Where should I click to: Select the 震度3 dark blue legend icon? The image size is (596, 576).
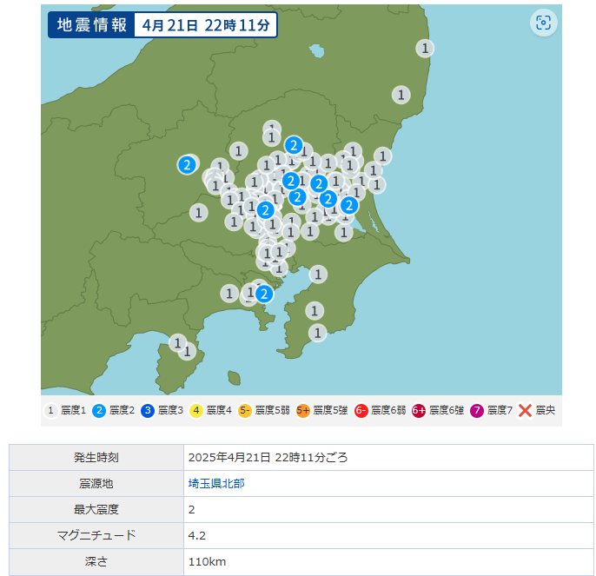(x=148, y=410)
